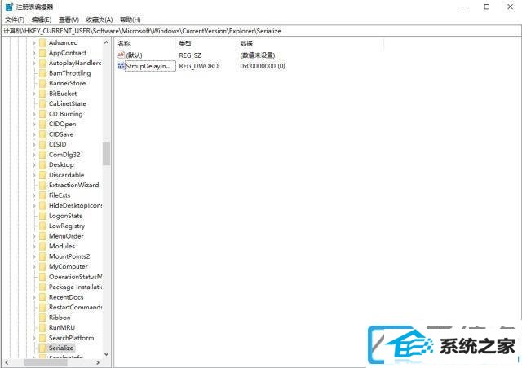
Task: Click the horizontal scrollbar right arrow
Action: (x=98, y=362)
